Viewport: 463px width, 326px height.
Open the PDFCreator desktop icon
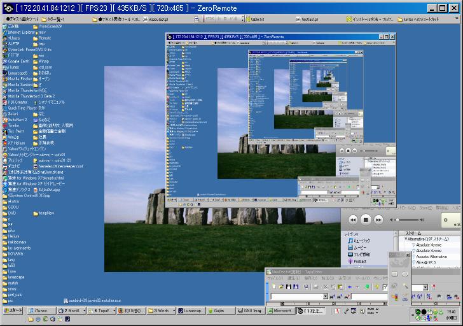point(15,102)
